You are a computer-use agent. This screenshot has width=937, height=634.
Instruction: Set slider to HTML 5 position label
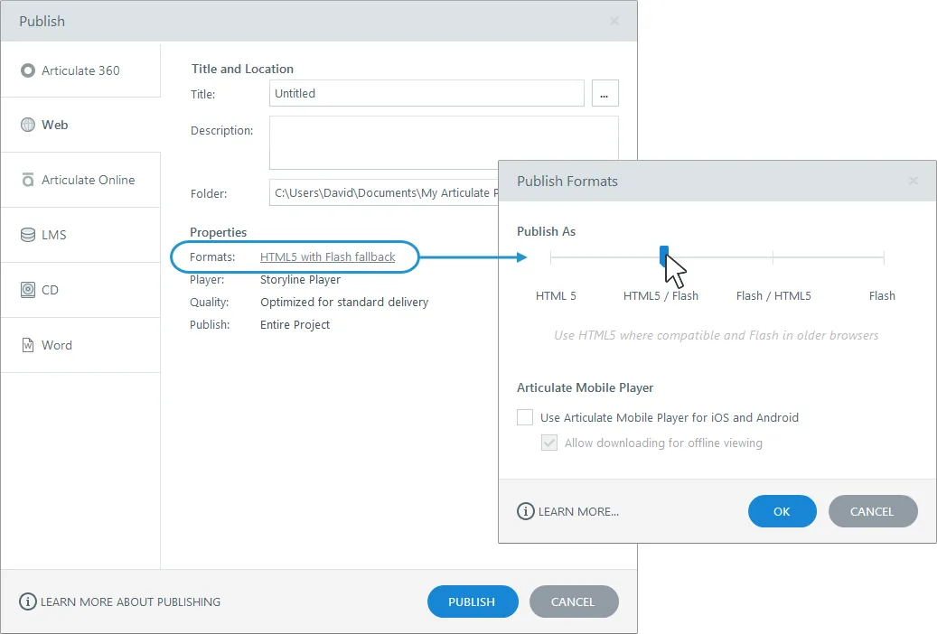click(x=556, y=296)
